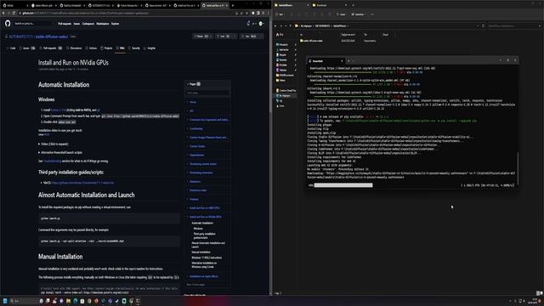The height and width of the screenshot is (306, 544).
Task: Switch to the second File Explorer tab
Action: coord(329,5)
